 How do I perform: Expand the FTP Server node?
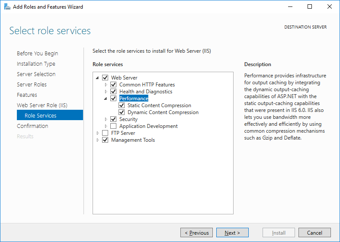point(98,133)
